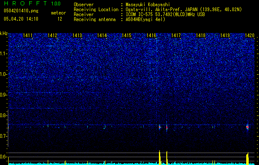This screenshot has height=165, width=259.
Task: Click the 1417 time marker
Action: pos(176,35)
